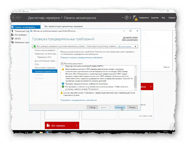Screen dimensions: 186x143
Task: Go to Параметры контроллера домена step
Action: point(46,54)
